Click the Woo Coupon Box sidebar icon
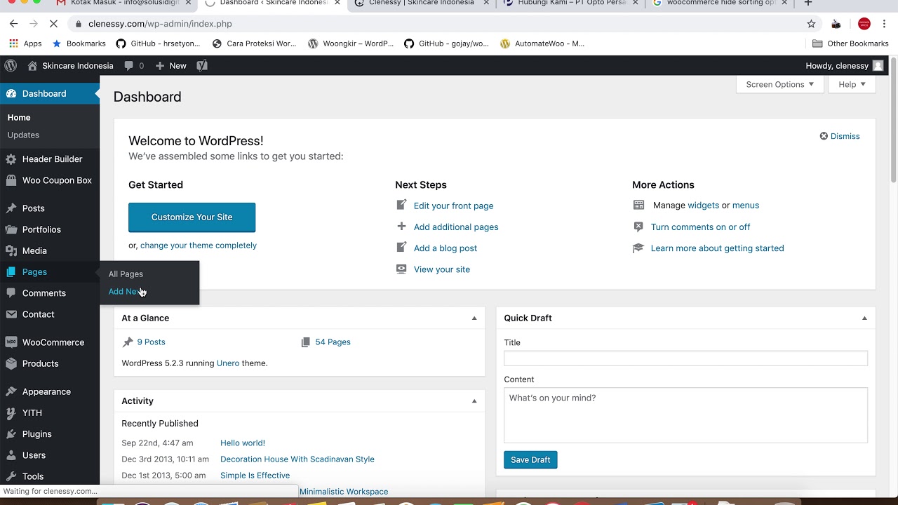898x505 pixels. [x=11, y=180]
